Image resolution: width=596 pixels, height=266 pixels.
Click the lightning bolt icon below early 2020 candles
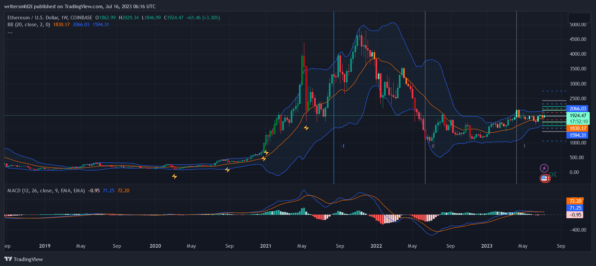[174, 176]
